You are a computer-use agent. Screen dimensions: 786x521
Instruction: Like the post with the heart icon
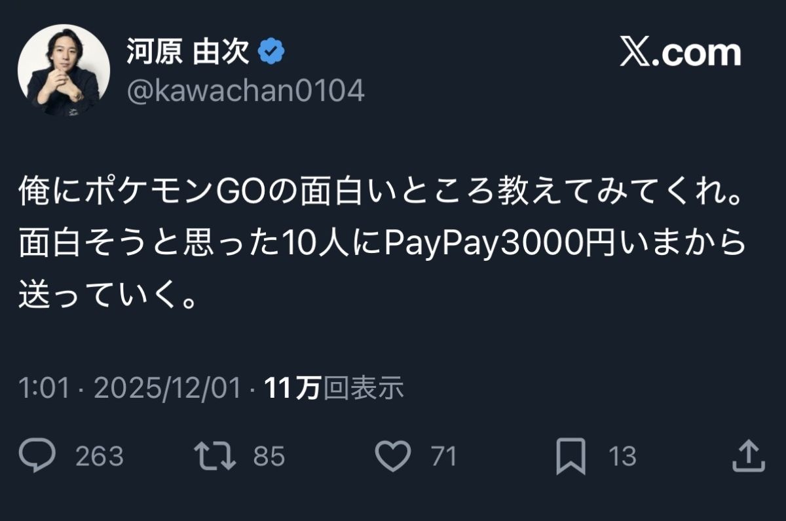[392, 456]
